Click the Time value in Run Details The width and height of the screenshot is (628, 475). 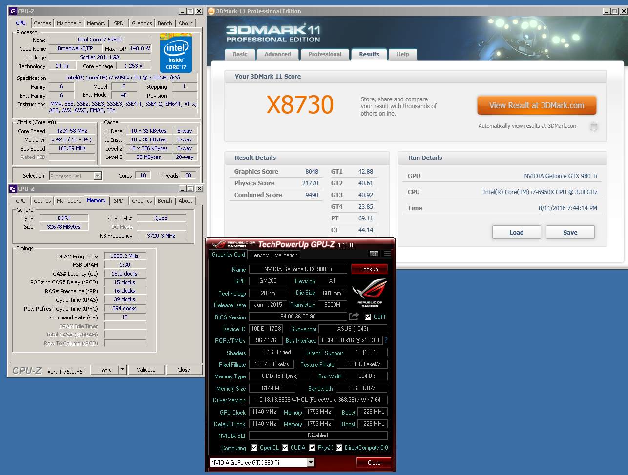click(x=568, y=208)
